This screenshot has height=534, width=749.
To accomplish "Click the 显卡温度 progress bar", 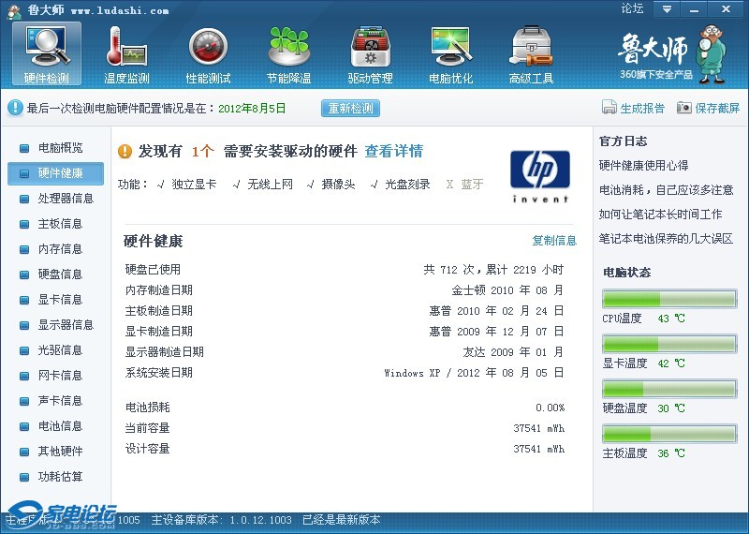I will (x=669, y=344).
